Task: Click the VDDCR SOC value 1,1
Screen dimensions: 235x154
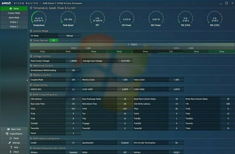Action: (73, 89)
